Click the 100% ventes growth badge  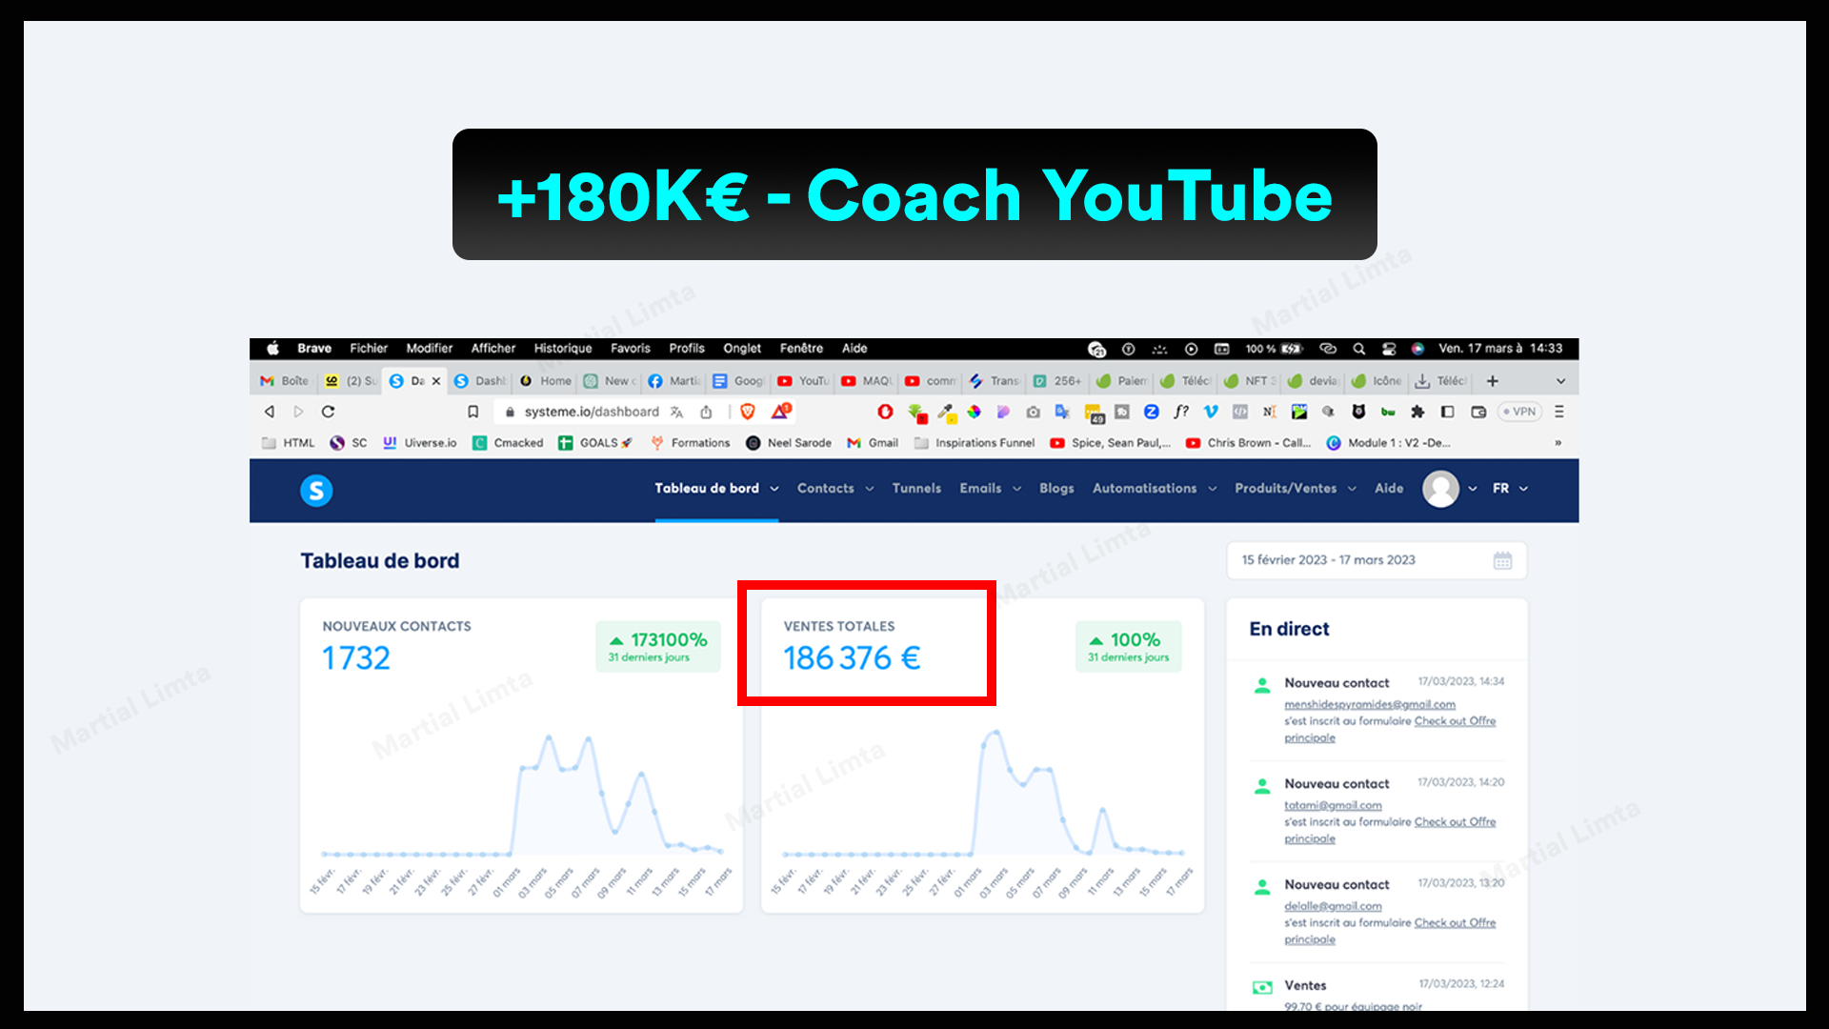coord(1129,647)
